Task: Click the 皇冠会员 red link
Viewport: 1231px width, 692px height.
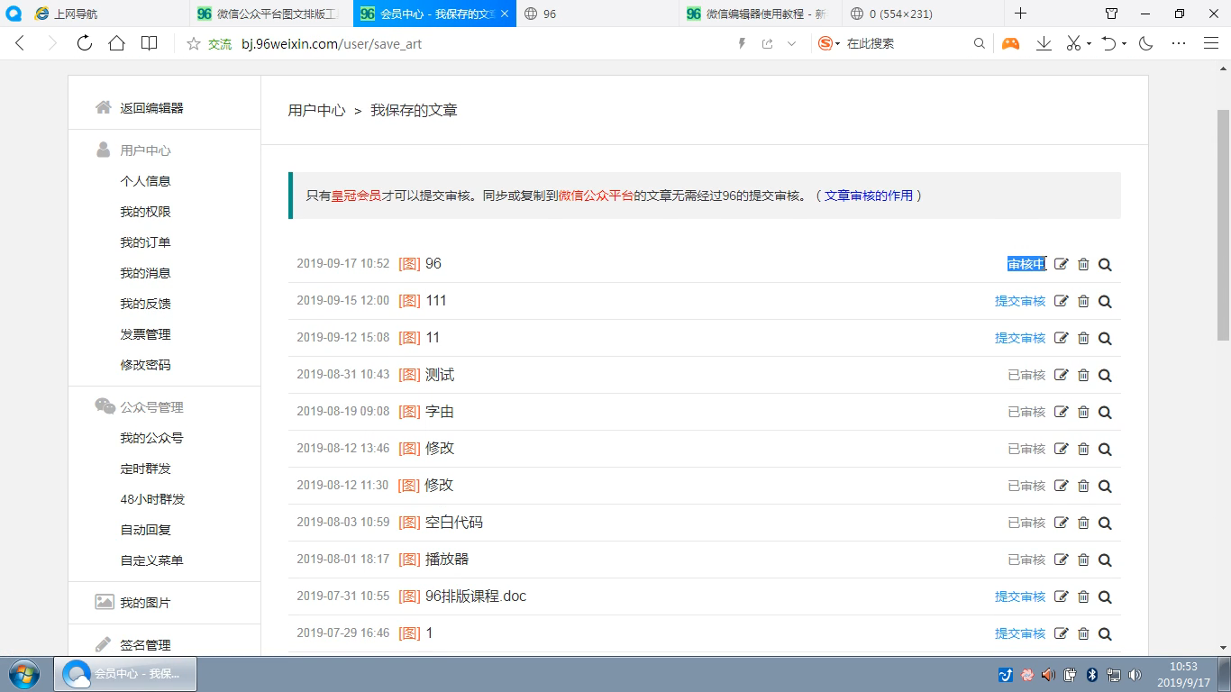Action: [x=356, y=196]
